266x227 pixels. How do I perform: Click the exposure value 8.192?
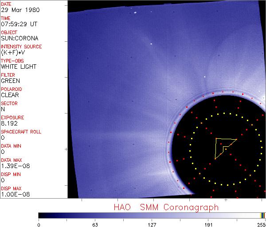pos(9,124)
